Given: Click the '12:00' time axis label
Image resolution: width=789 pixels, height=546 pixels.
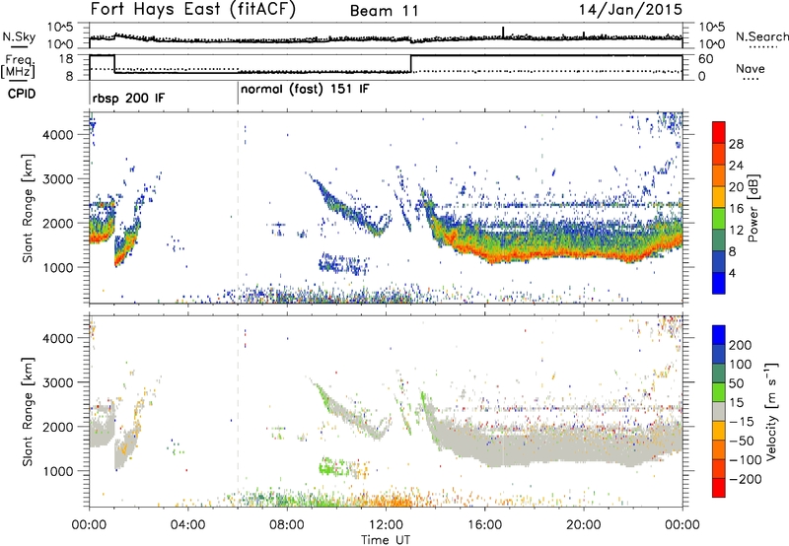Looking at the screenshot, I should [386, 525].
